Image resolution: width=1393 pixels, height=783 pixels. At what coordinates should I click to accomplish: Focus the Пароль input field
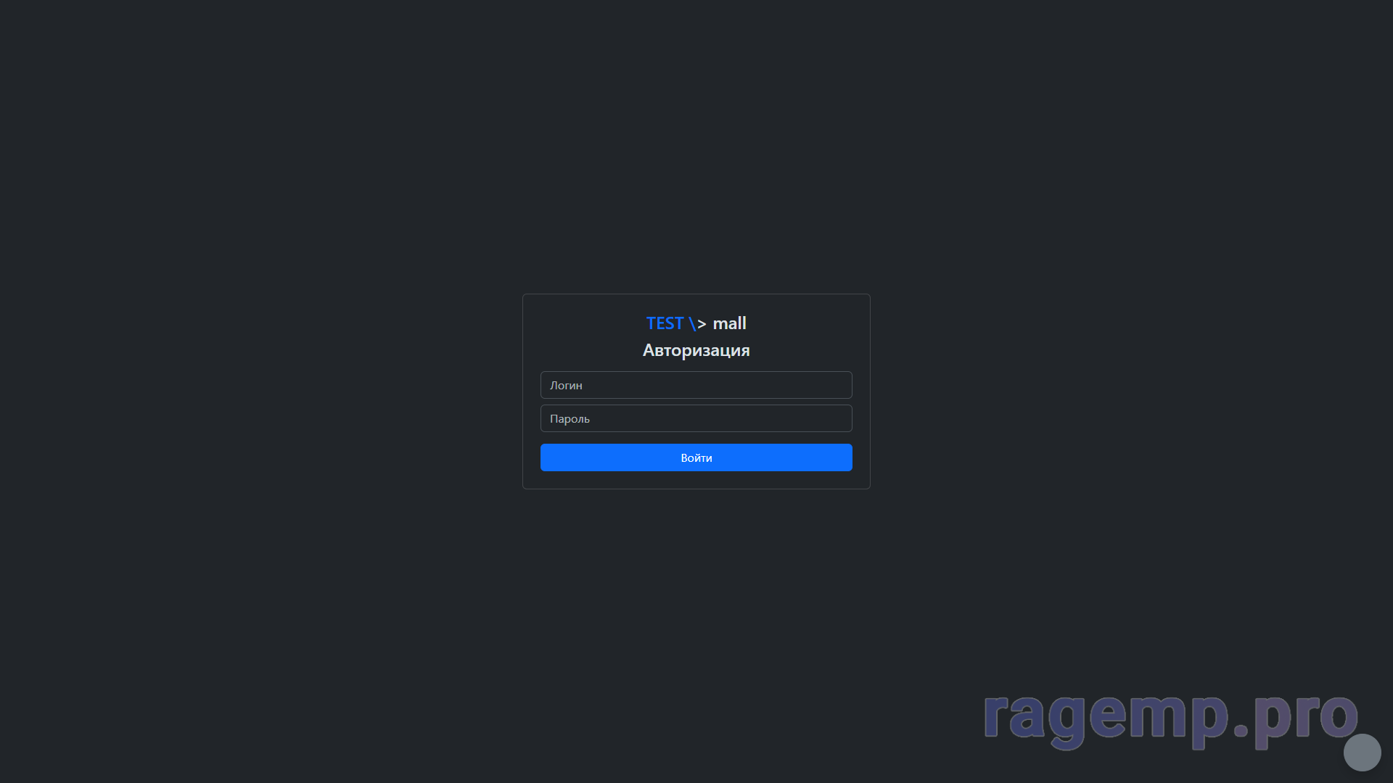[696, 418]
